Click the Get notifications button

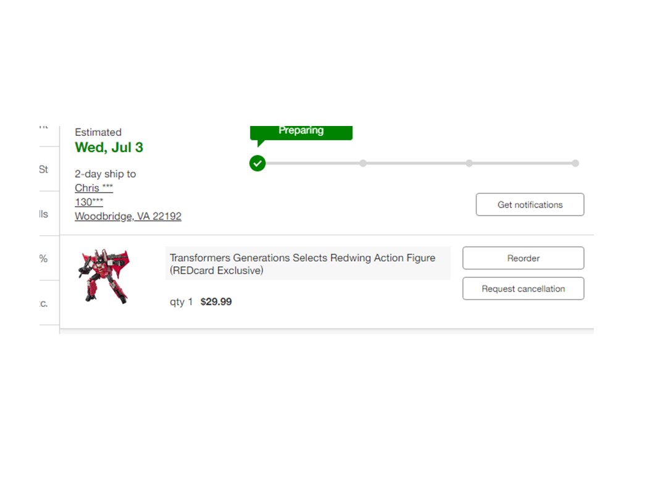point(530,204)
